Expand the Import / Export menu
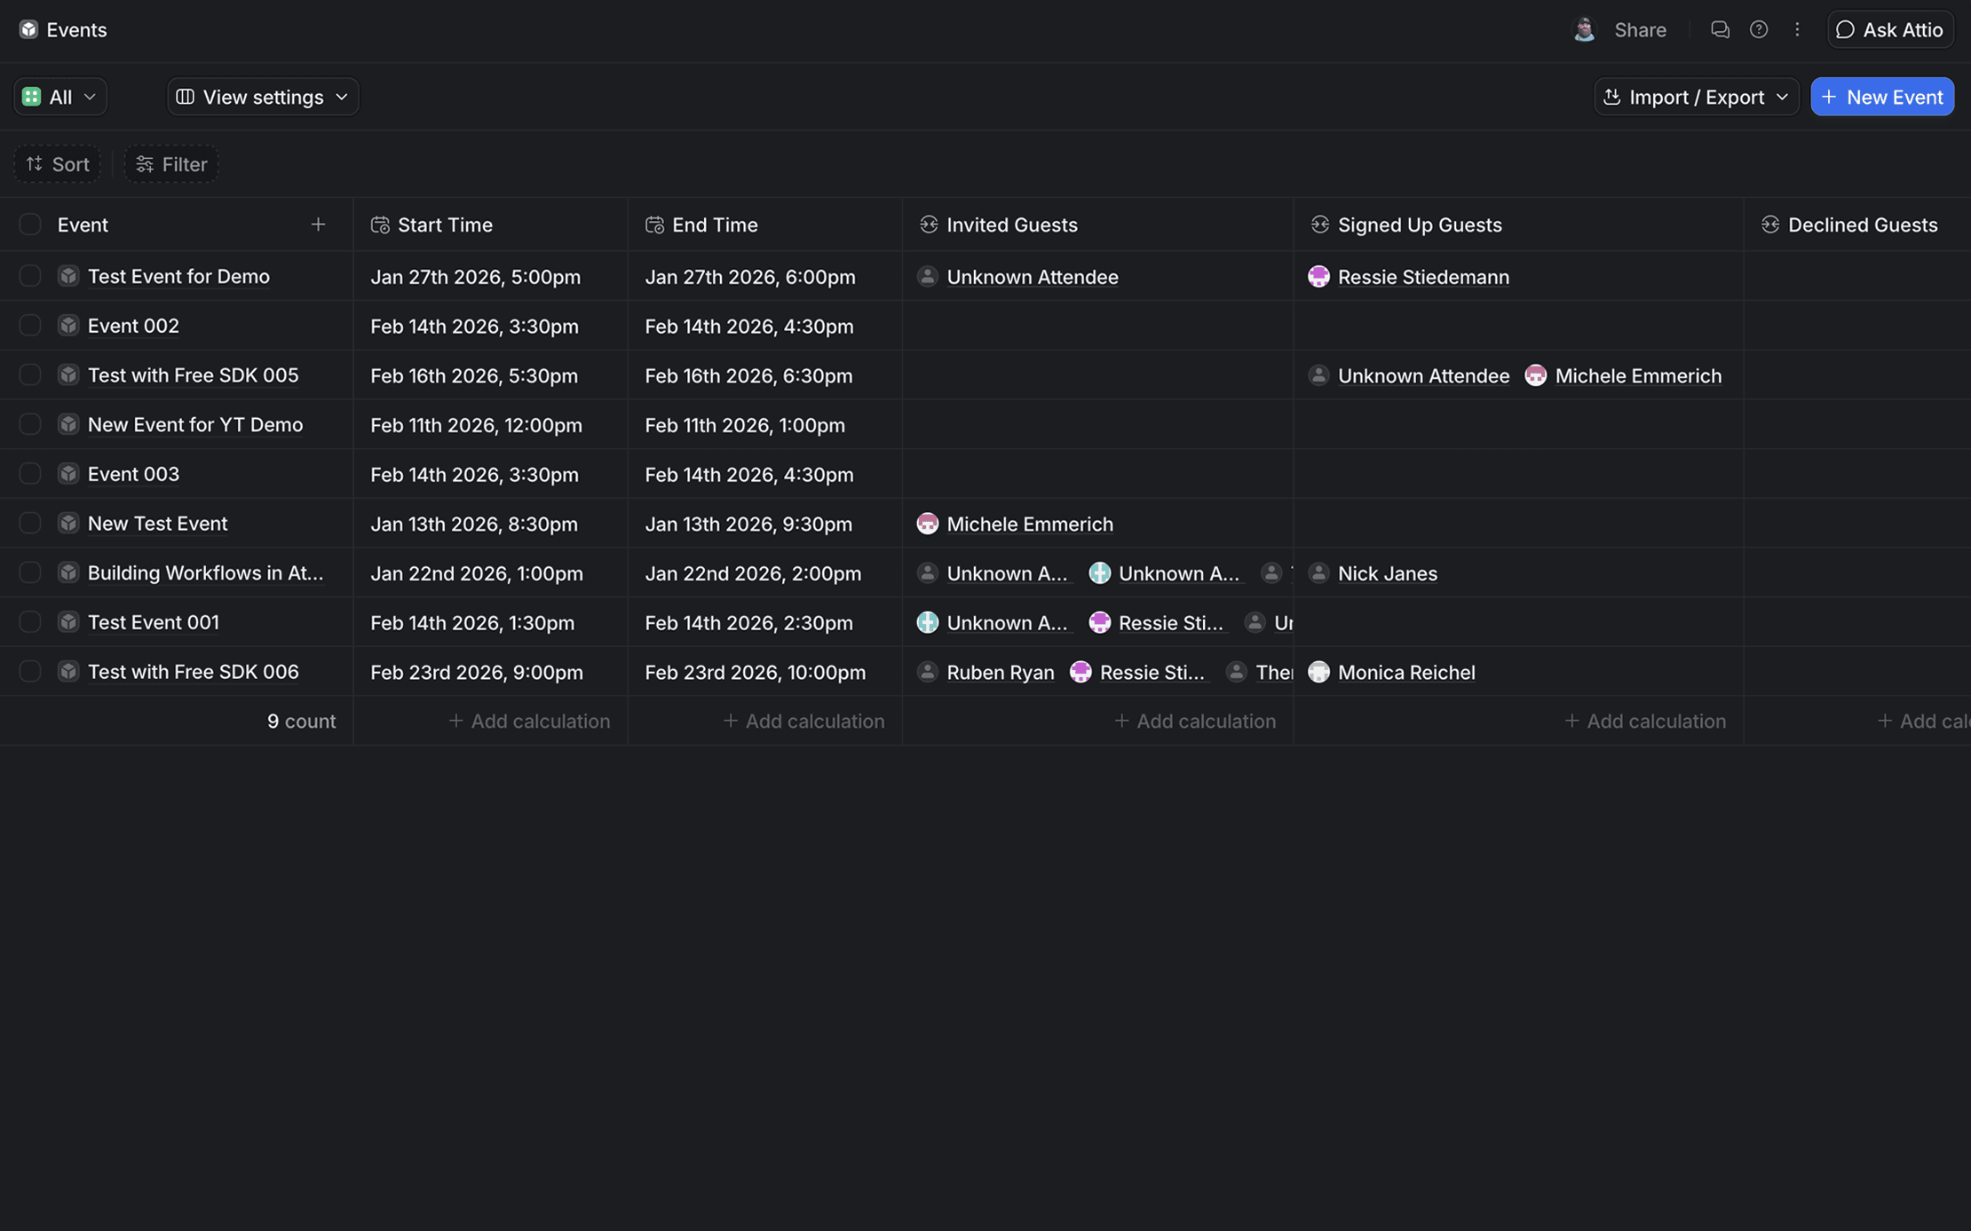Viewport: 1971px width, 1231px height. click(x=1696, y=97)
